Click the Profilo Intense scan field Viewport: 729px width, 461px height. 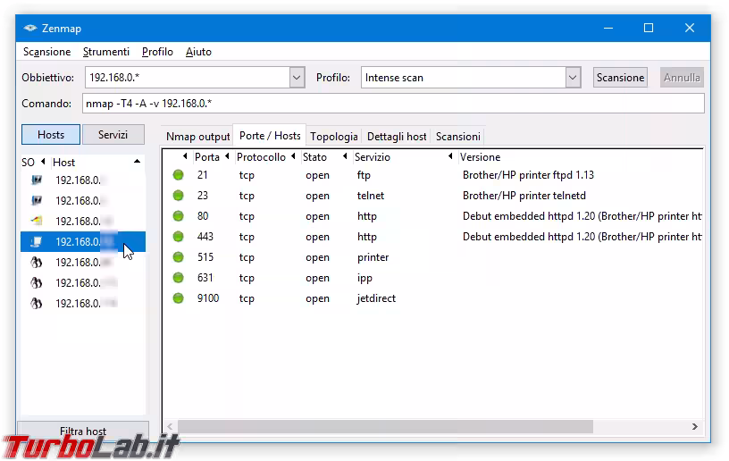click(464, 78)
